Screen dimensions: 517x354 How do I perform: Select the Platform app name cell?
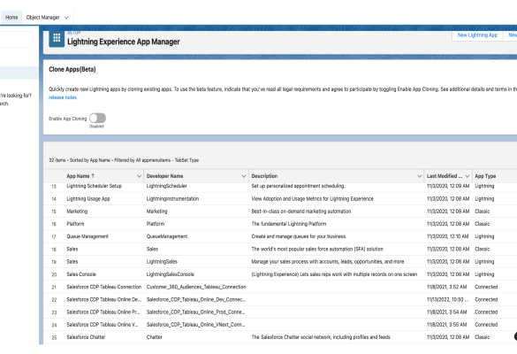(x=75, y=224)
